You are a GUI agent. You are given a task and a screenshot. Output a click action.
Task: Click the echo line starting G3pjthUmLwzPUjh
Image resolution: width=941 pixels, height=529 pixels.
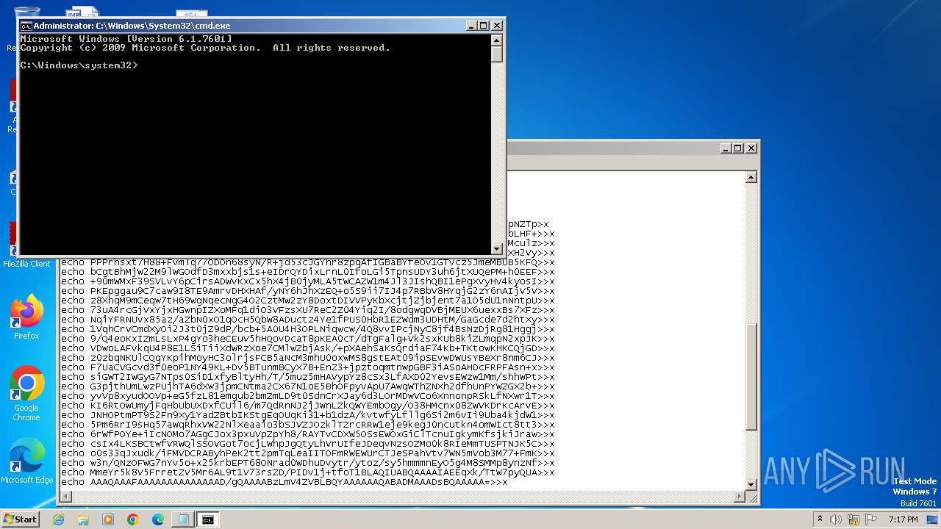tap(308, 386)
